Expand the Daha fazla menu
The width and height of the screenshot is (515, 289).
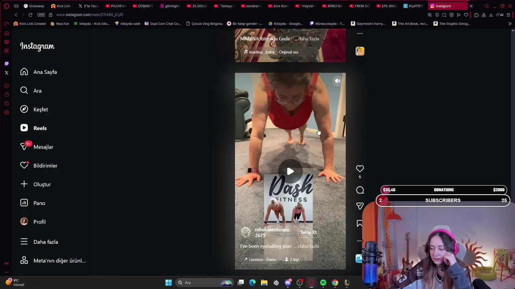tap(39, 242)
